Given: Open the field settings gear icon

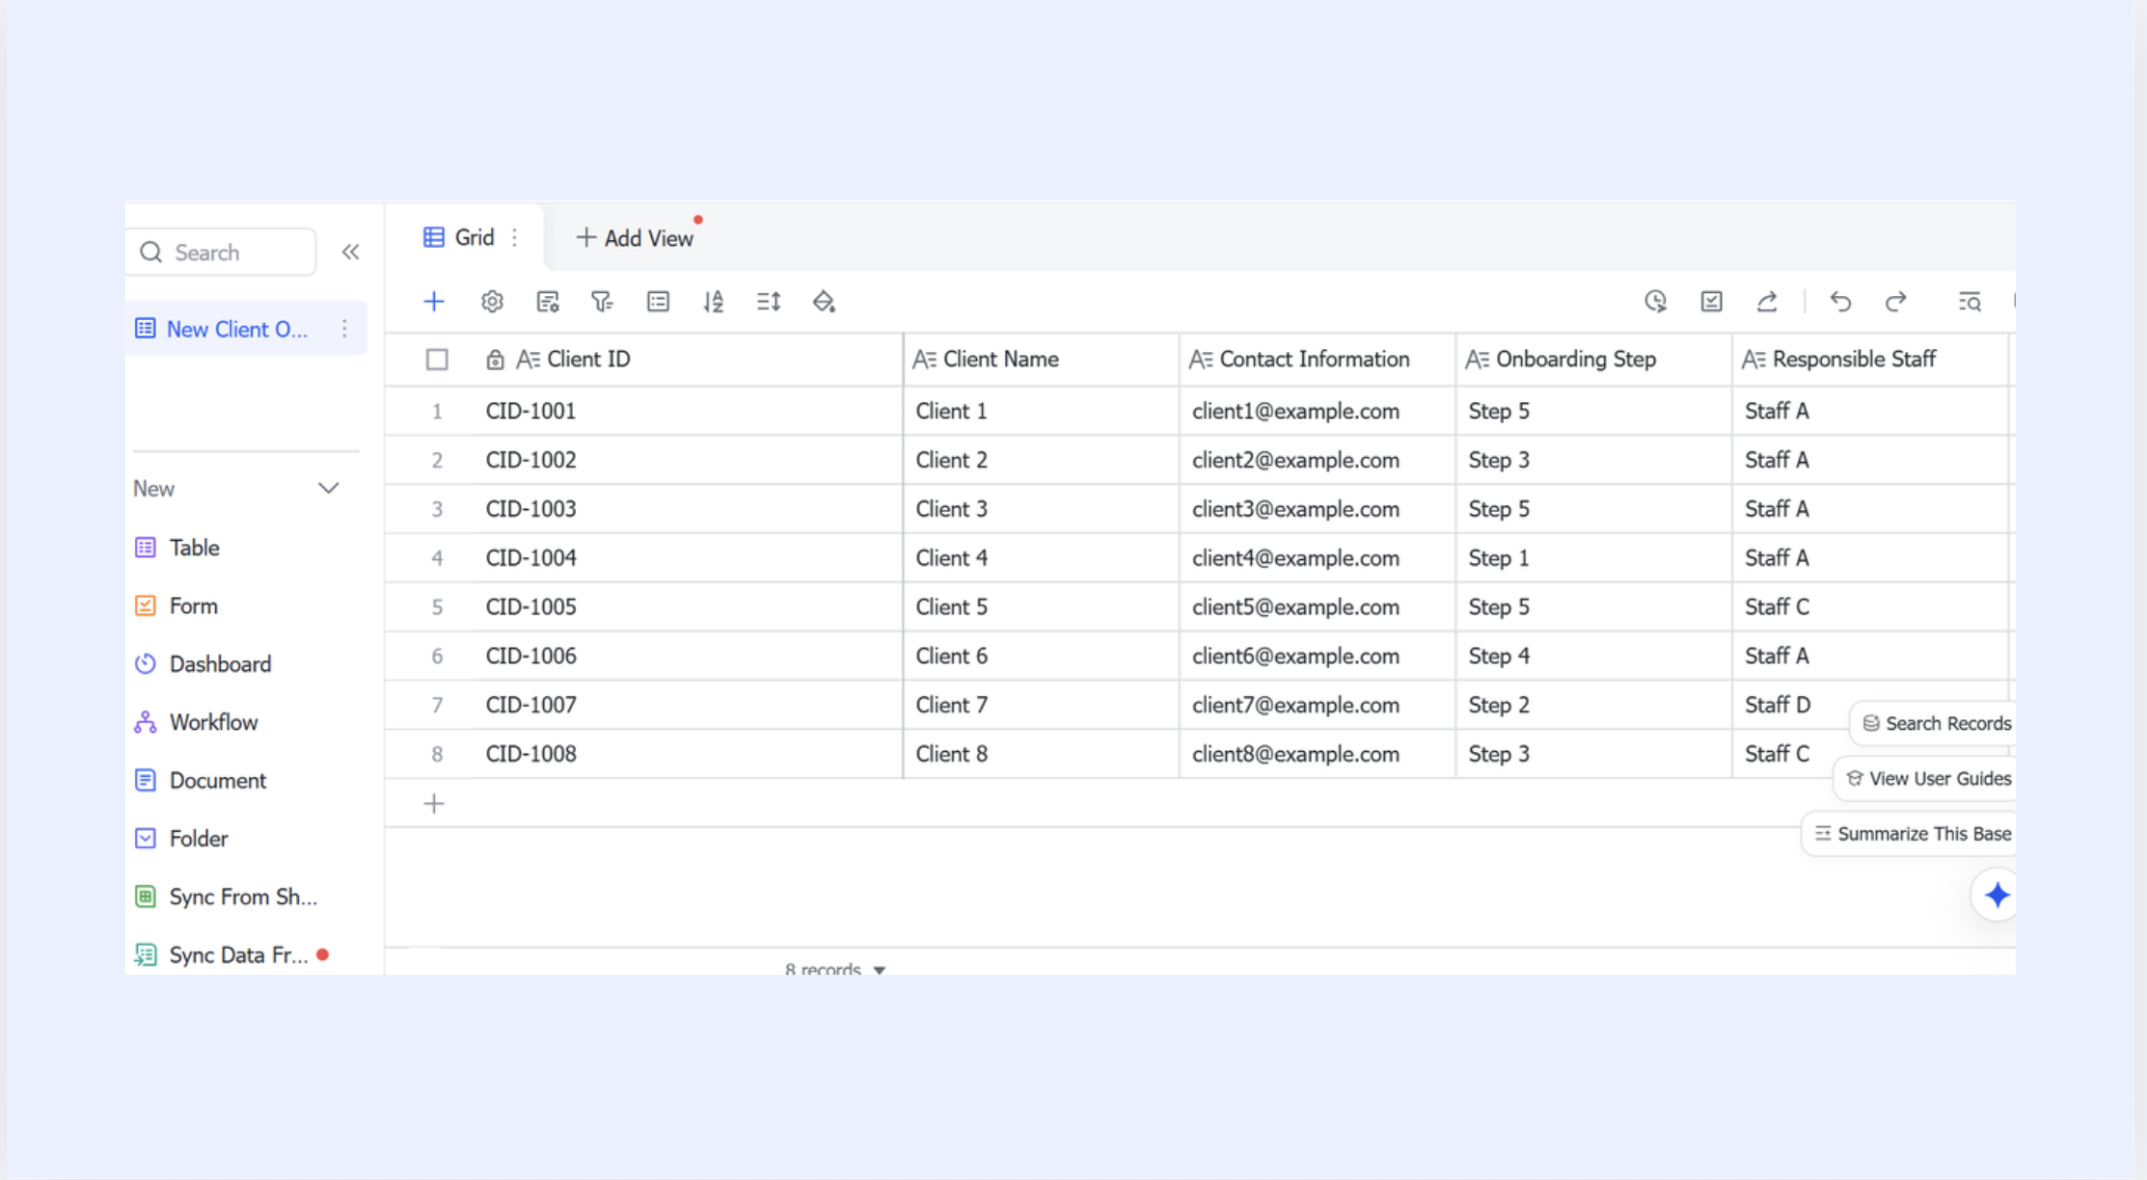Looking at the screenshot, I should coord(492,302).
